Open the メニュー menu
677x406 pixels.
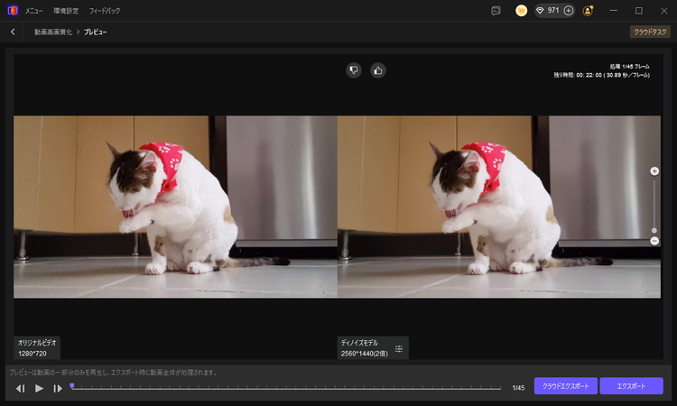click(x=33, y=11)
